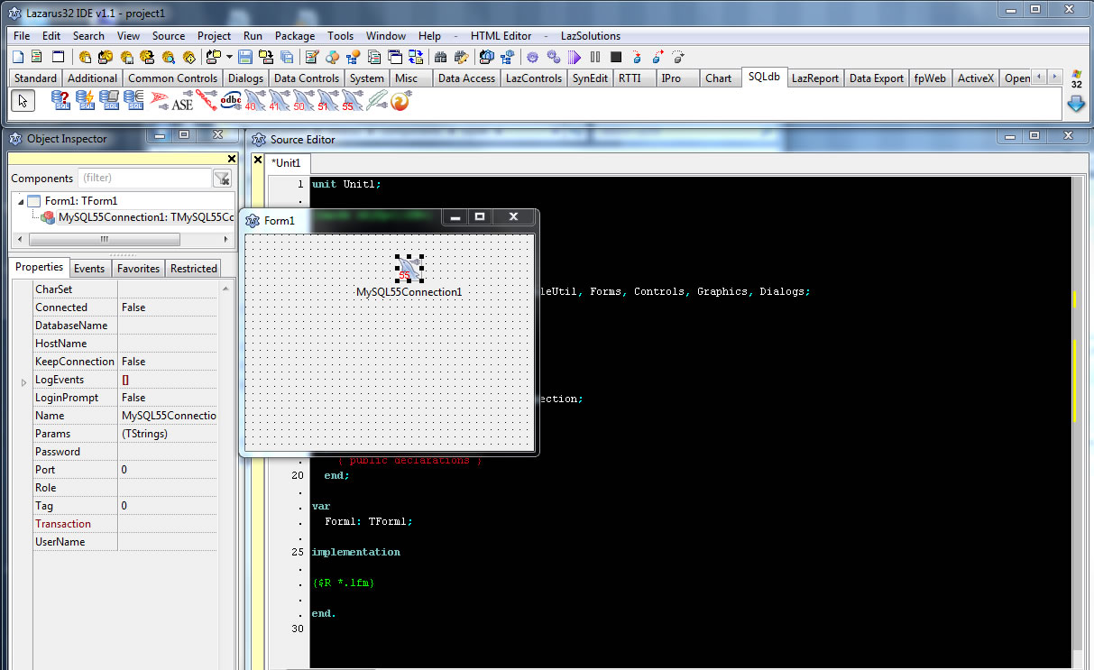The width and height of the screenshot is (1094, 670).
Task: Click the purple run arrow icon
Action: [x=575, y=57]
